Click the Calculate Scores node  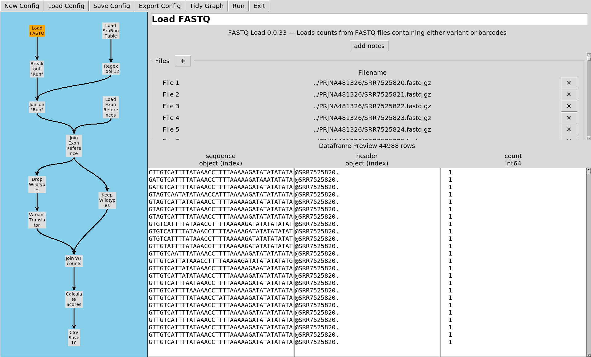pyautogui.click(x=74, y=299)
